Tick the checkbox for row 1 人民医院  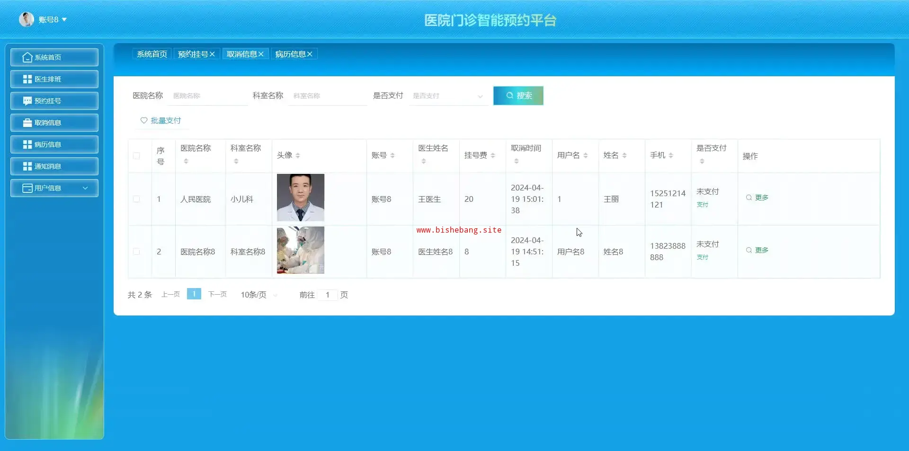click(136, 199)
